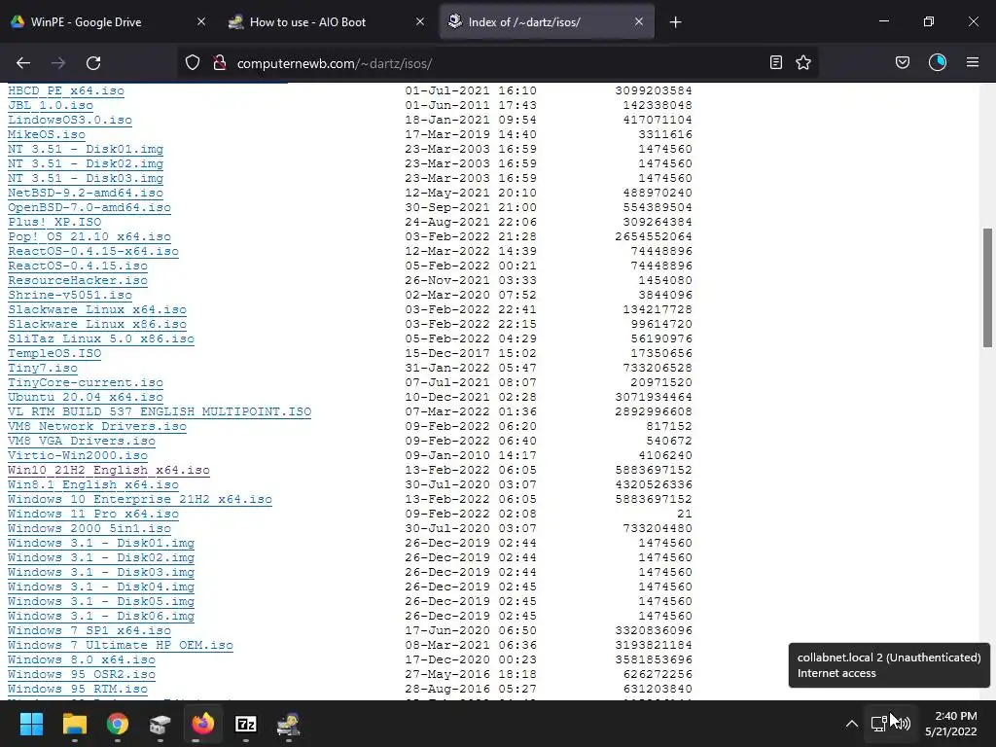This screenshot has width=996, height=747.
Task: Click the page vertical scrollbar thumb
Action: pos(987,288)
